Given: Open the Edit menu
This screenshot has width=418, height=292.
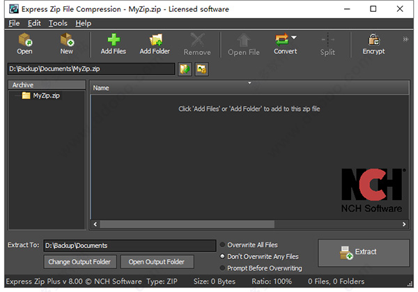Looking at the screenshot, I should (x=34, y=24).
